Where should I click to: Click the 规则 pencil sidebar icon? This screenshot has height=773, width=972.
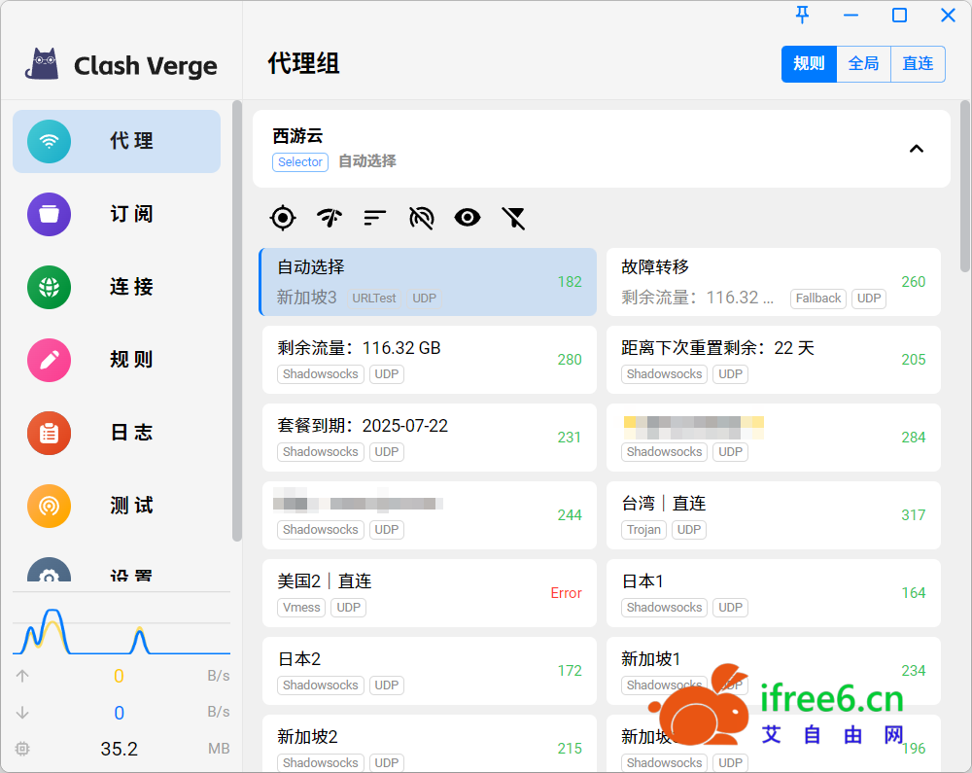point(49,360)
